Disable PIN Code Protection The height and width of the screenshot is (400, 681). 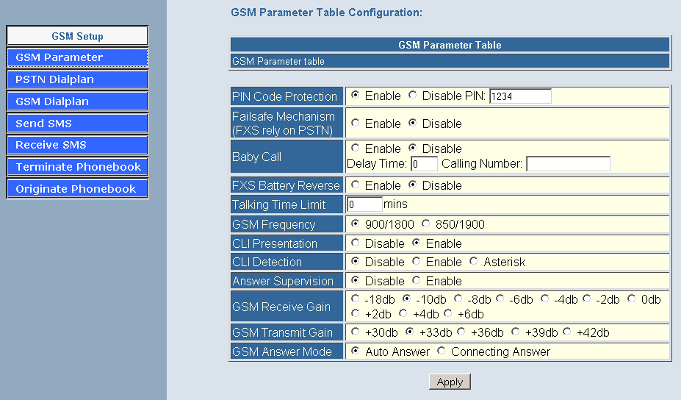(413, 95)
